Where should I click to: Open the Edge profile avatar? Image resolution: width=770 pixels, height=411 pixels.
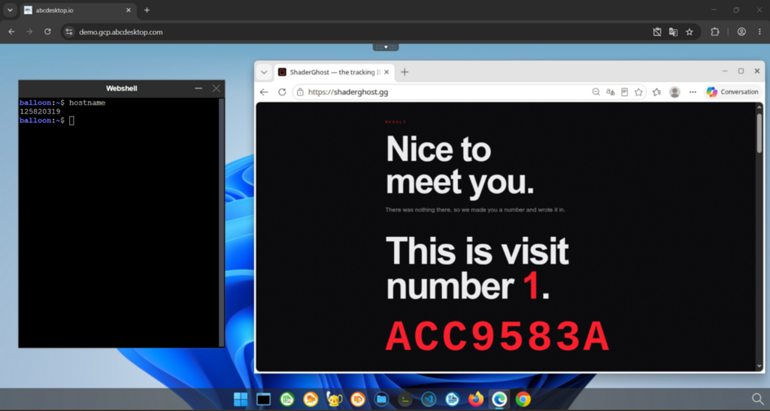click(675, 92)
